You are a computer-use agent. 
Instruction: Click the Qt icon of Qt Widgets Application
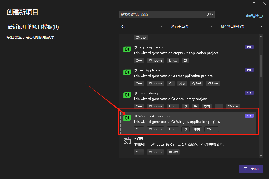tap(127, 118)
